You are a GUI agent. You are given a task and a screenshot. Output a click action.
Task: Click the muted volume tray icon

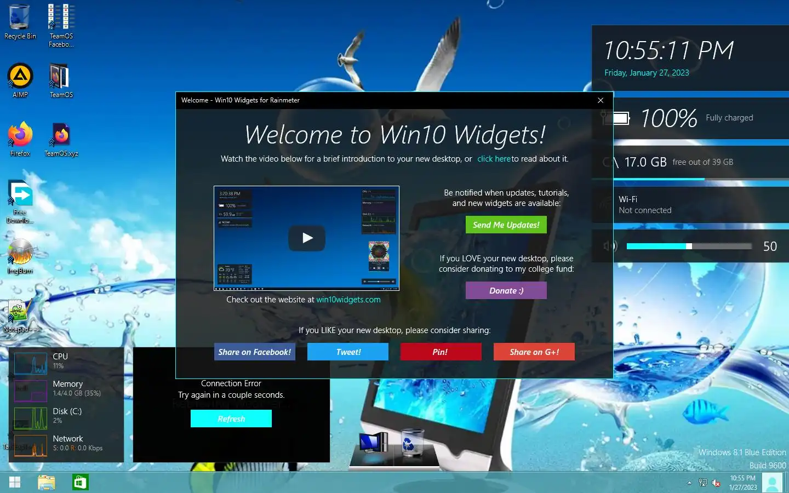pyautogui.click(x=716, y=483)
